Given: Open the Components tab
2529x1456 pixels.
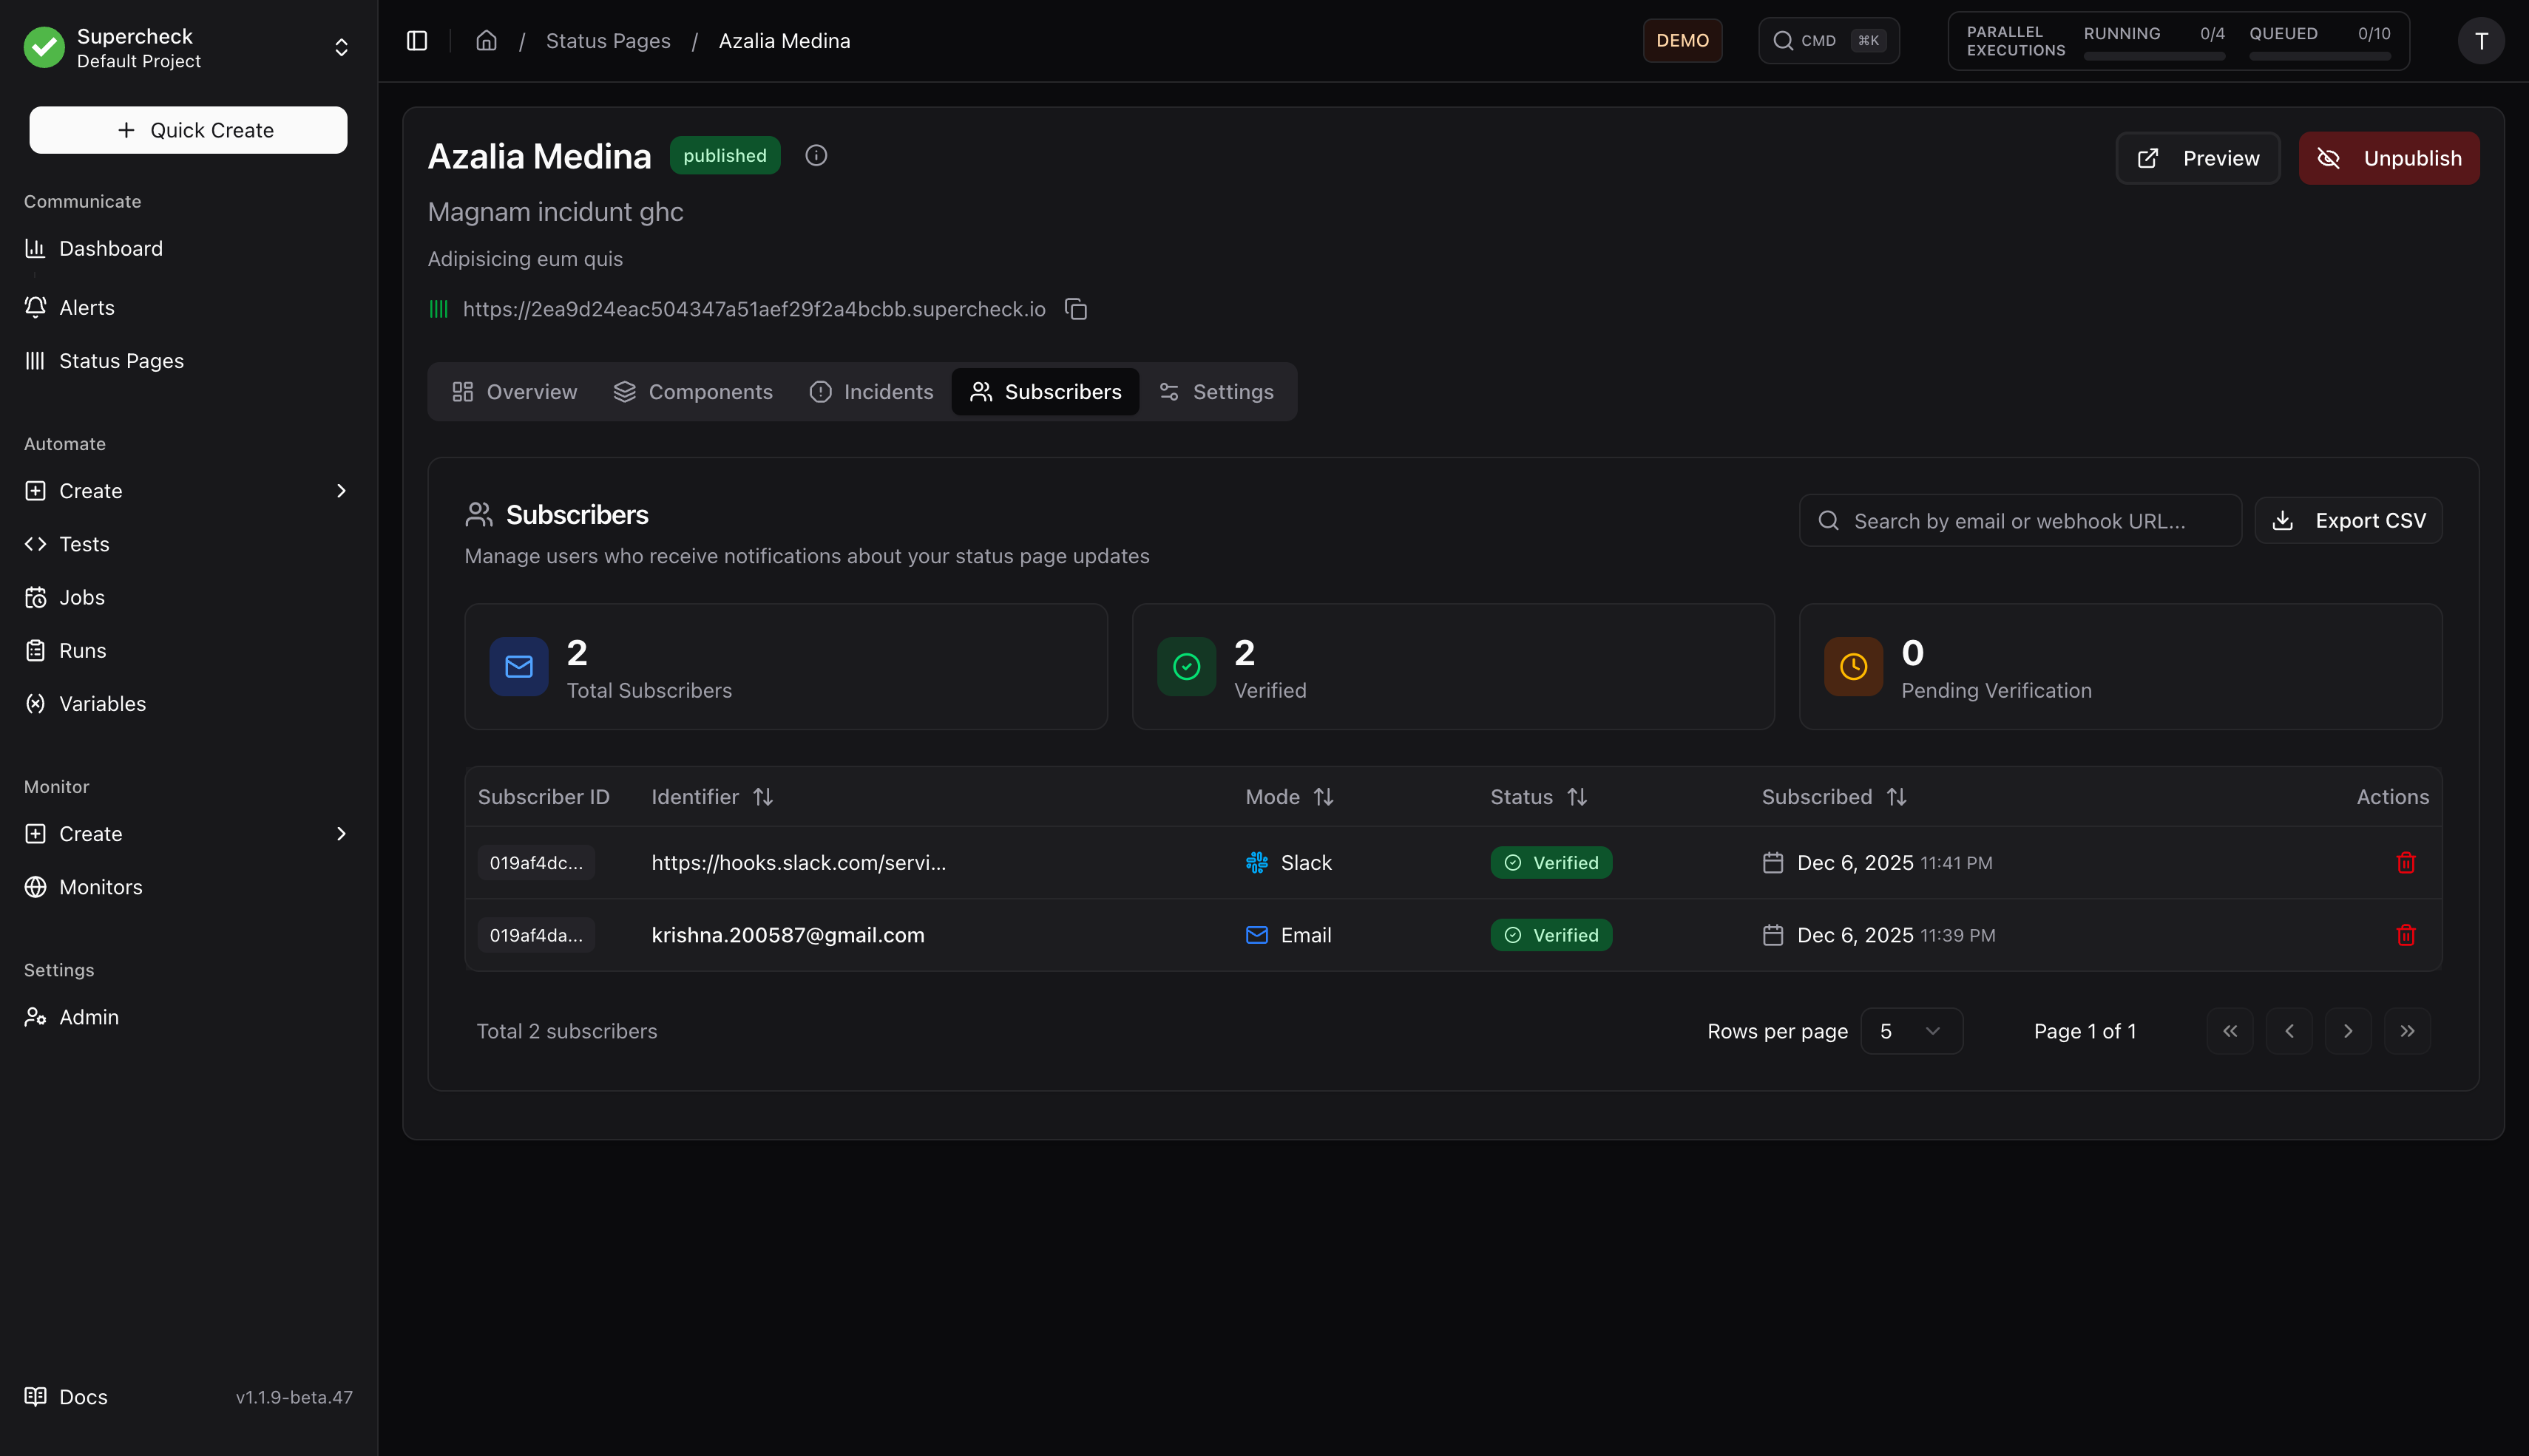Looking at the screenshot, I should pos(694,391).
